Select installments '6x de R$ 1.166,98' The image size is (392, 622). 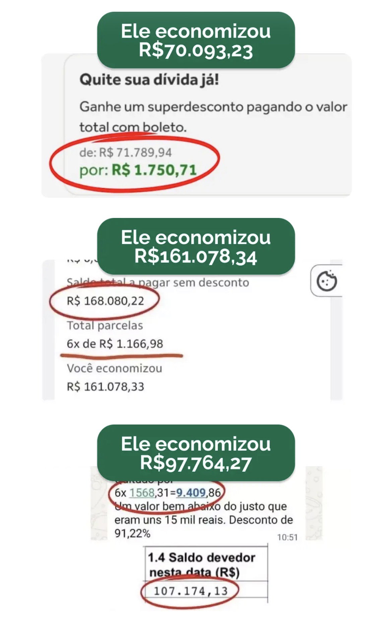(115, 344)
